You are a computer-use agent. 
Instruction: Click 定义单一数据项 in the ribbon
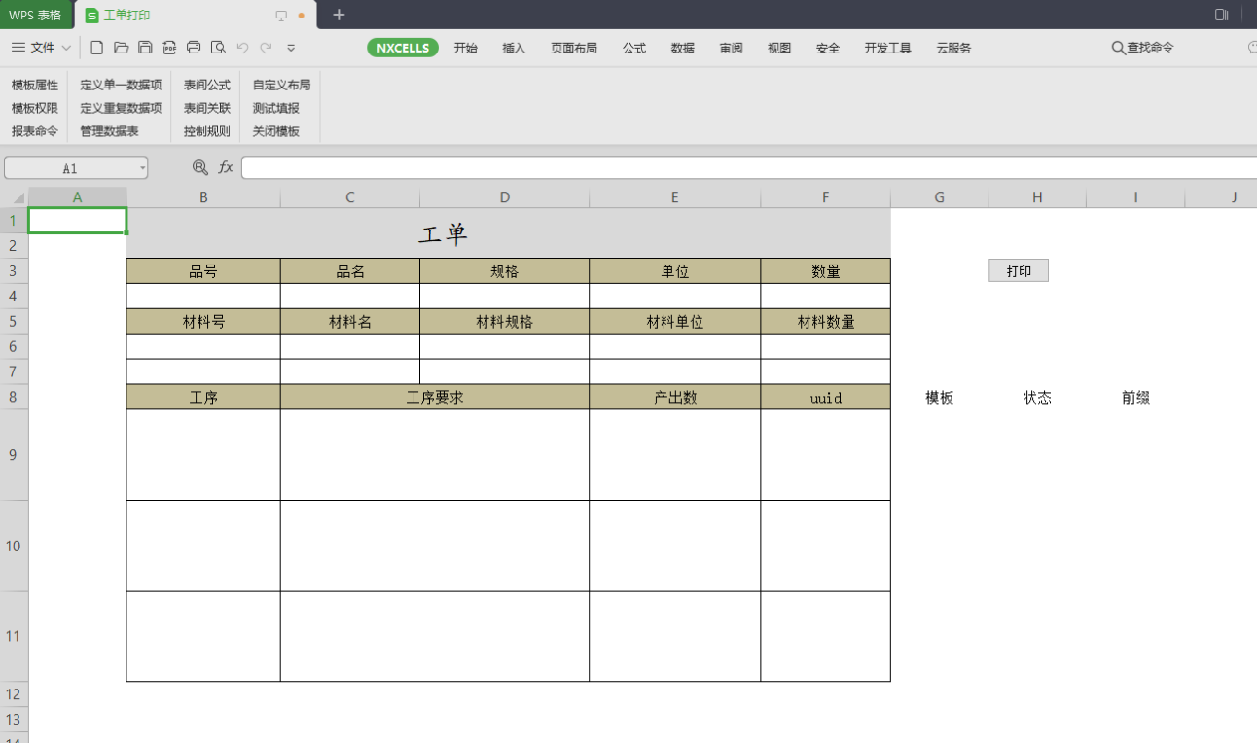[121, 86]
